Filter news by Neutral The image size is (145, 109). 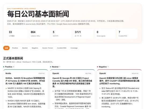[25, 48]
